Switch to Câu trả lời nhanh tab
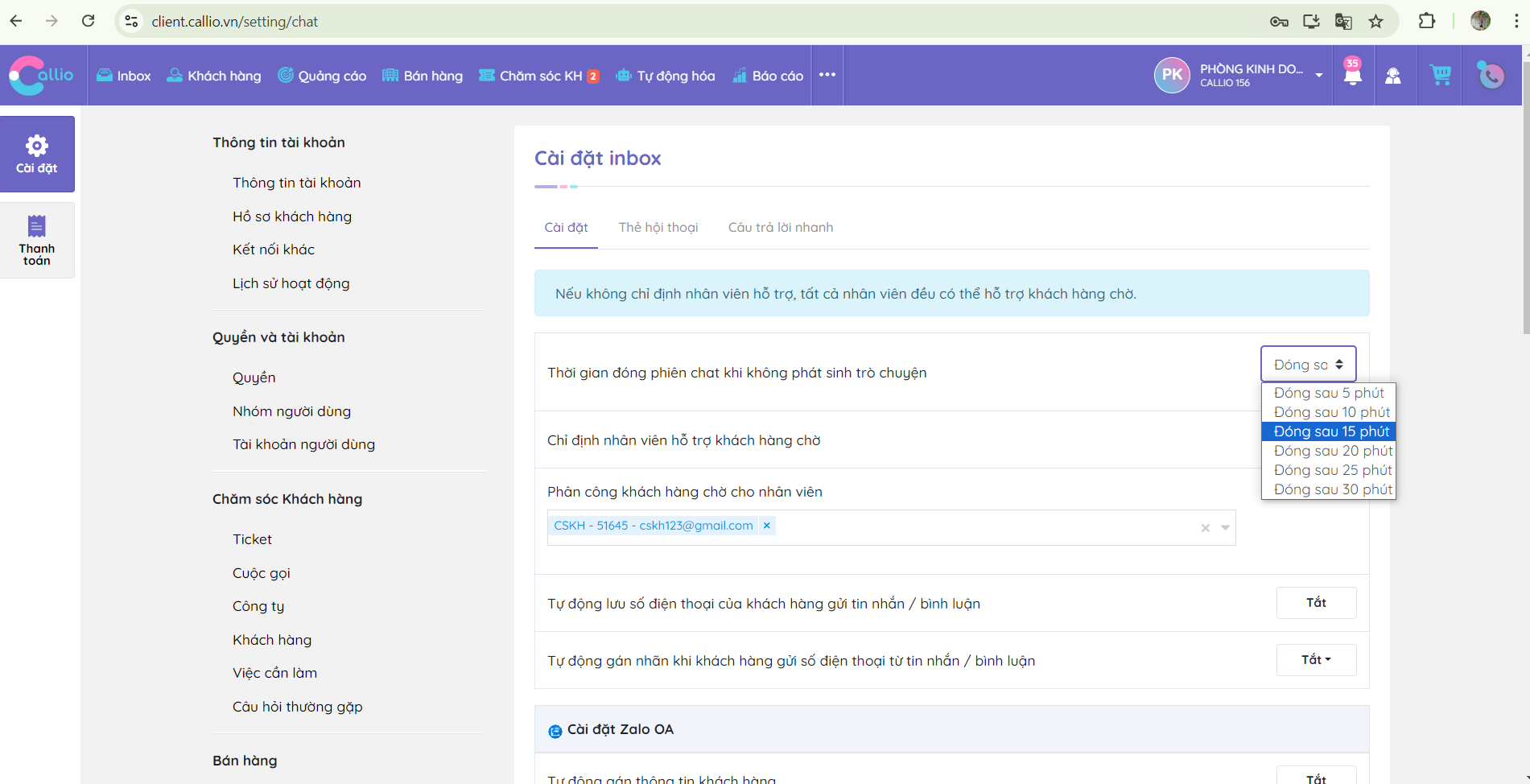This screenshot has height=784, width=1530. point(781,228)
